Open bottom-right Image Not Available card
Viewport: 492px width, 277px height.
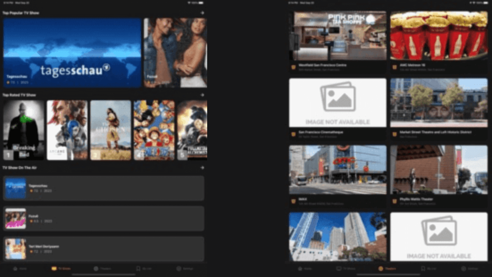tap(439, 237)
